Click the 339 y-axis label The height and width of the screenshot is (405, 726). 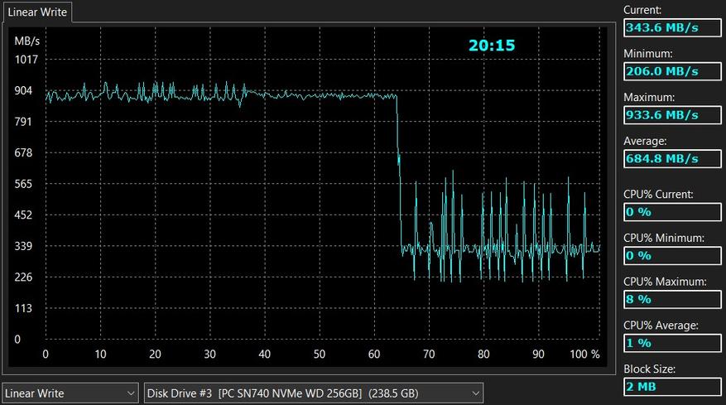pos(23,246)
